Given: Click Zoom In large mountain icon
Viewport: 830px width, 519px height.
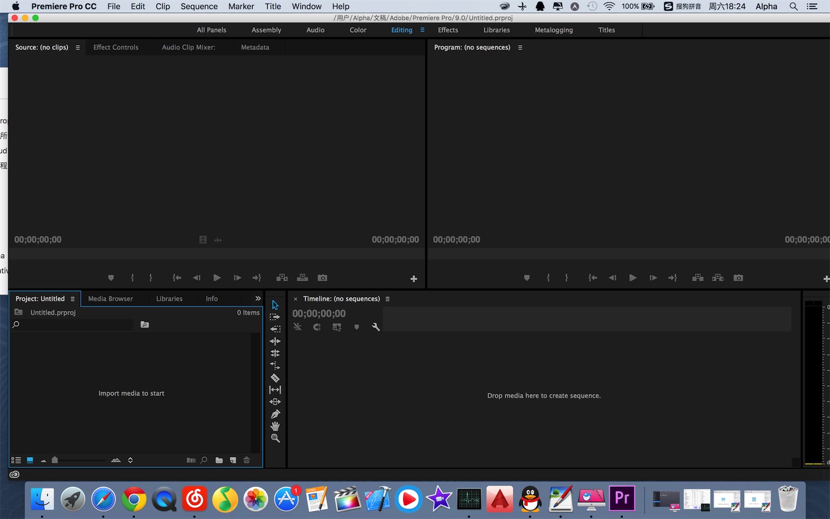Looking at the screenshot, I should 116,460.
